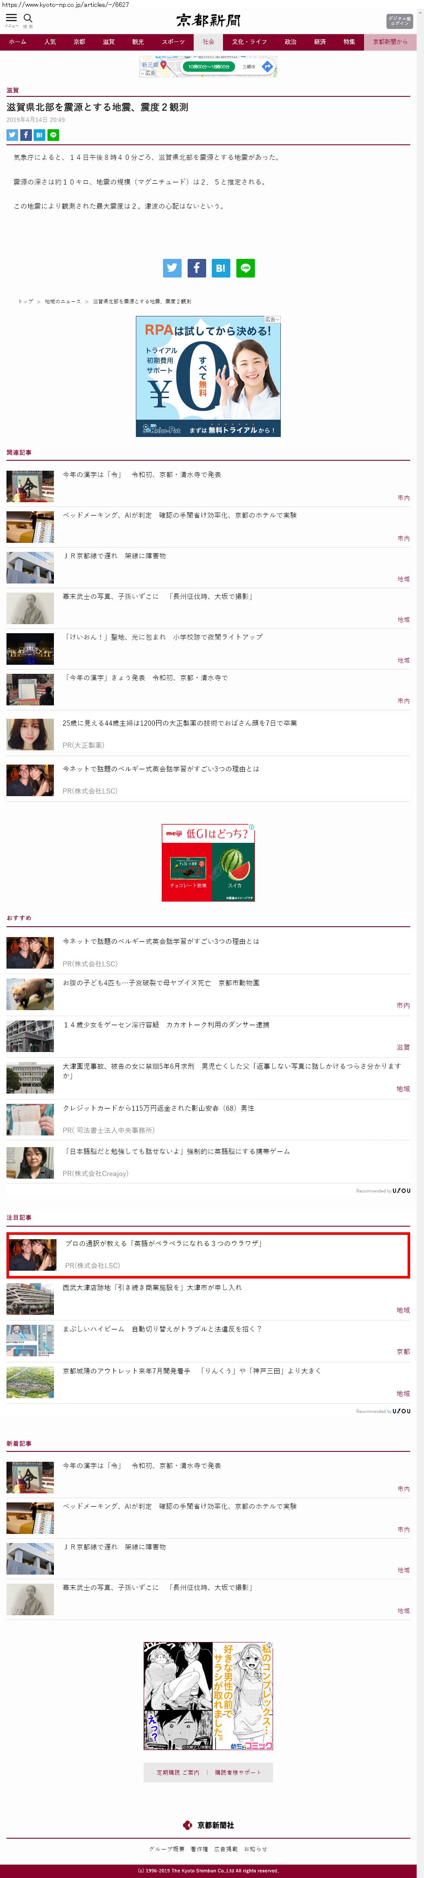Viewport: 424px width, 1878px height.
Task: Share via small Twitter icon under headline
Action: tap(12, 135)
